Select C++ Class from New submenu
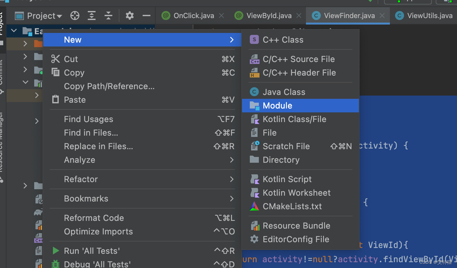The image size is (457, 268). [x=283, y=40]
